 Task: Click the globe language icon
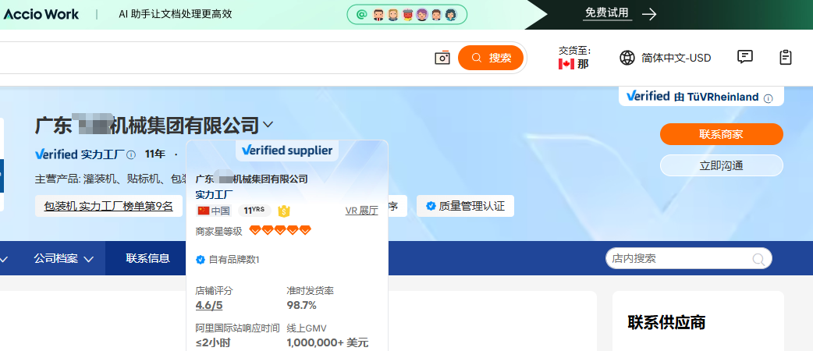click(x=627, y=58)
